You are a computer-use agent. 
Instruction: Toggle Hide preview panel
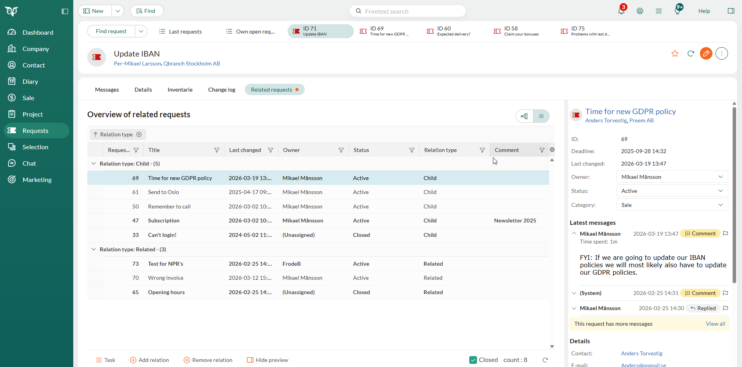tap(268, 360)
